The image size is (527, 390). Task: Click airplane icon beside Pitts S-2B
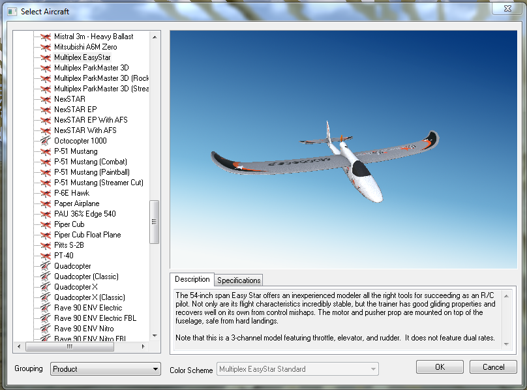pyautogui.click(x=46, y=245)
